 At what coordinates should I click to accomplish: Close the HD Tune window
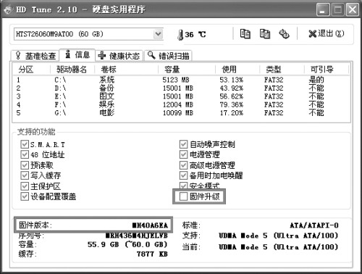pyautogui.click(x=352, y=10)
